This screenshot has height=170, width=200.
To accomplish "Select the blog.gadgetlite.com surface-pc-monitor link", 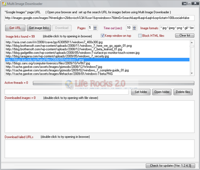I will [x=97, y=53].
